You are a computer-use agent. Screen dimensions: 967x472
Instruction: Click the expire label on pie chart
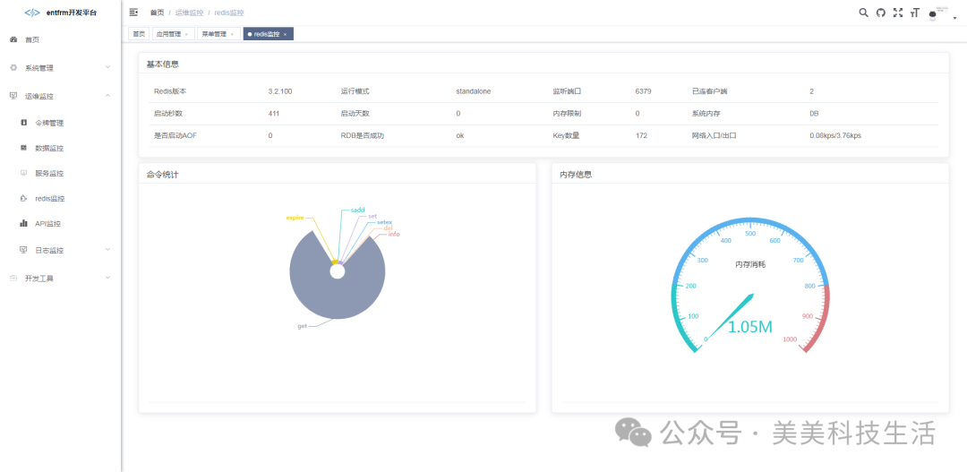(x=295, y=218)
